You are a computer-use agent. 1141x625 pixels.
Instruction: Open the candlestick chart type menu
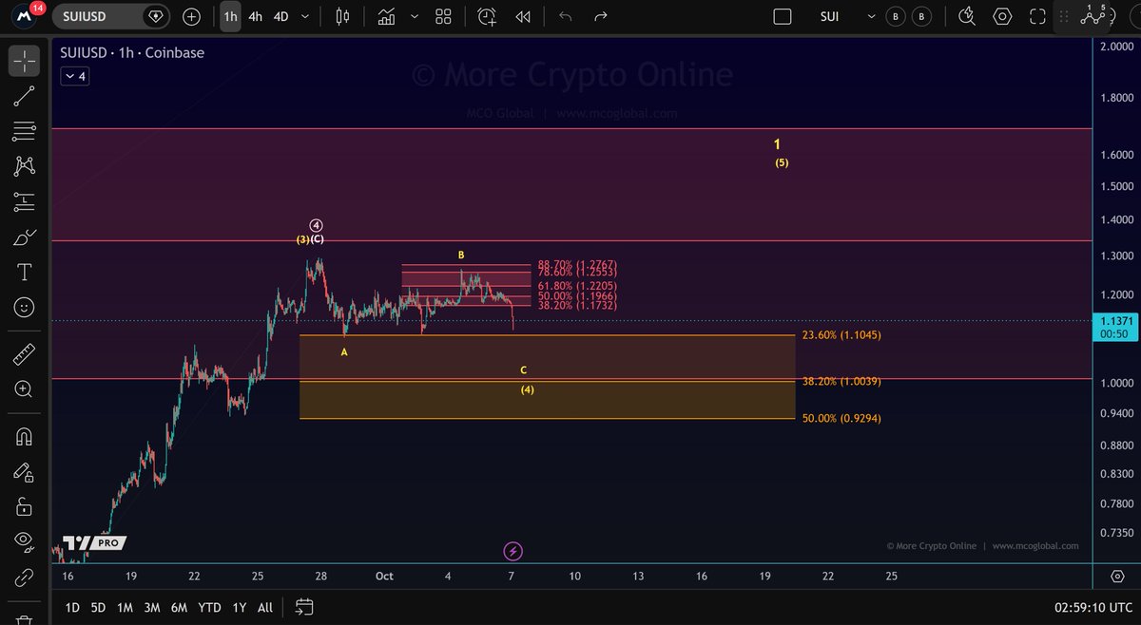tap(343, 16)
